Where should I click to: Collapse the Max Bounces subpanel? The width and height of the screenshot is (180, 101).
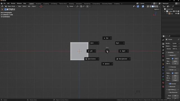tap(173, 92)
